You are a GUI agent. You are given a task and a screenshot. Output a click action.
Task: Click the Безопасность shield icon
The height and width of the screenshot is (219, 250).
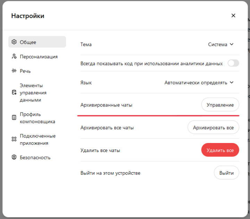(x=14, y=157)
